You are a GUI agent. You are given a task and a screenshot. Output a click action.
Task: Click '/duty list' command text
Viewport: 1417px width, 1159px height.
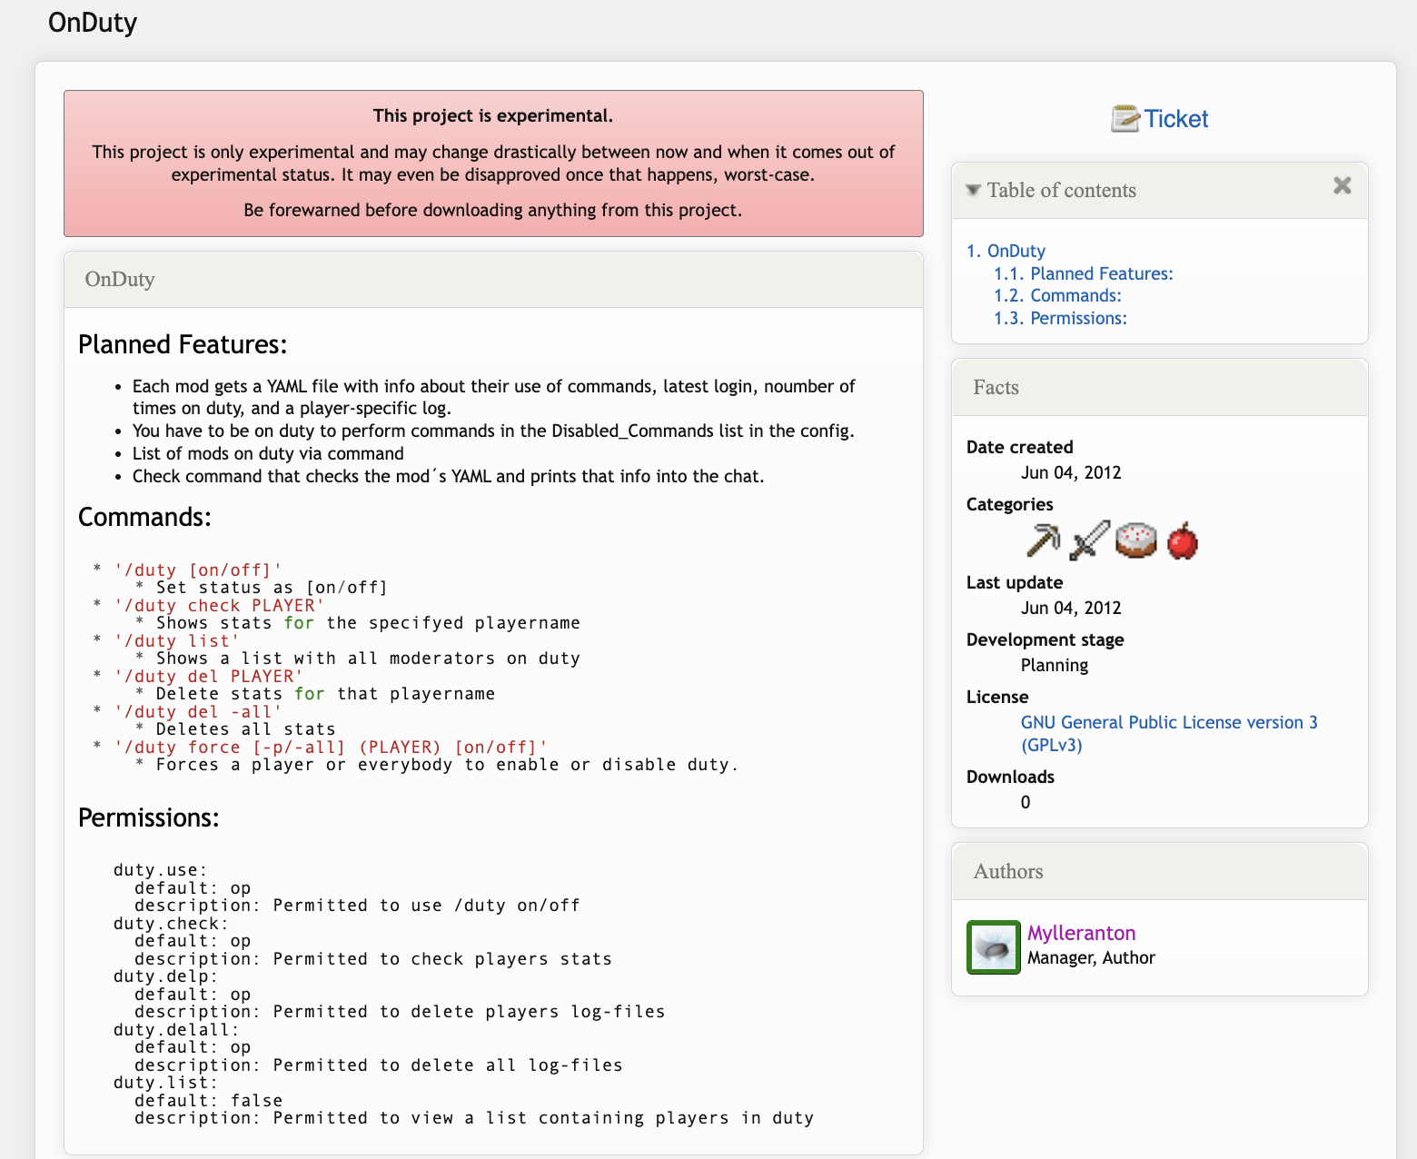coord(176,641)
